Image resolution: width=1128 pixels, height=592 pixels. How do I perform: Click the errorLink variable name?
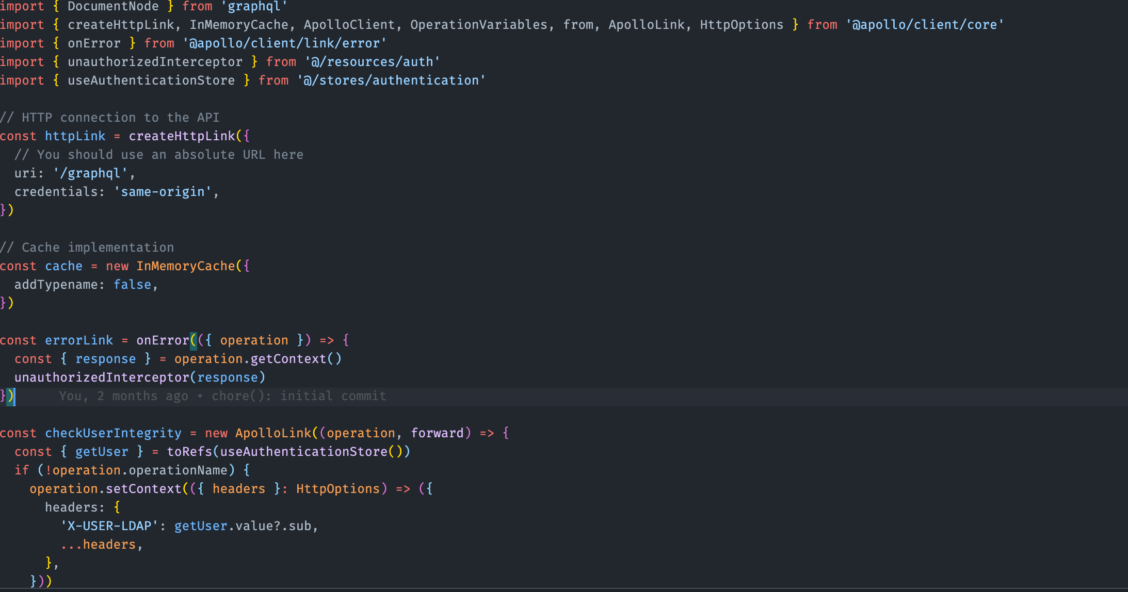(79, 340)
